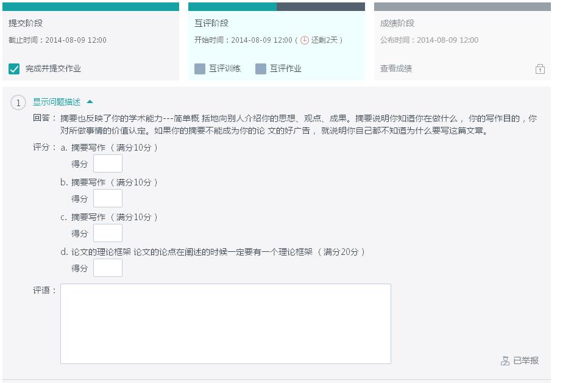Click the lock icon in 成绩阶段 panel

(x=540, y=69)
